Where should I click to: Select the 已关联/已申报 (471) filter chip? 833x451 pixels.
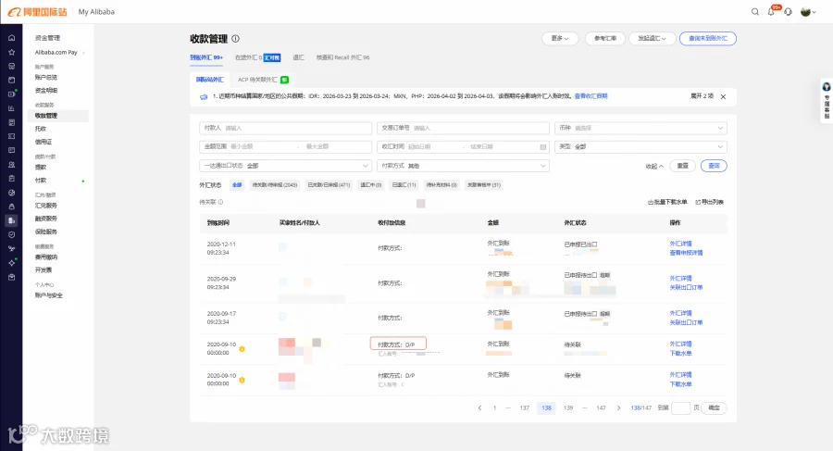[329, 185]
